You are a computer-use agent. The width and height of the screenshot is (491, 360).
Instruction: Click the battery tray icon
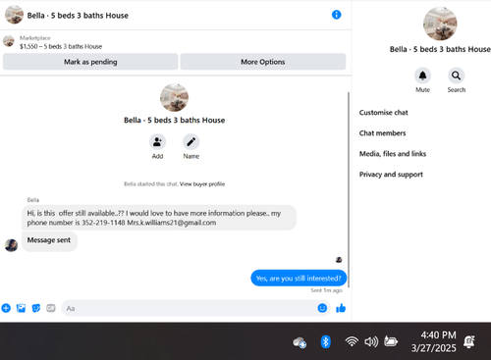pos(391,341)
